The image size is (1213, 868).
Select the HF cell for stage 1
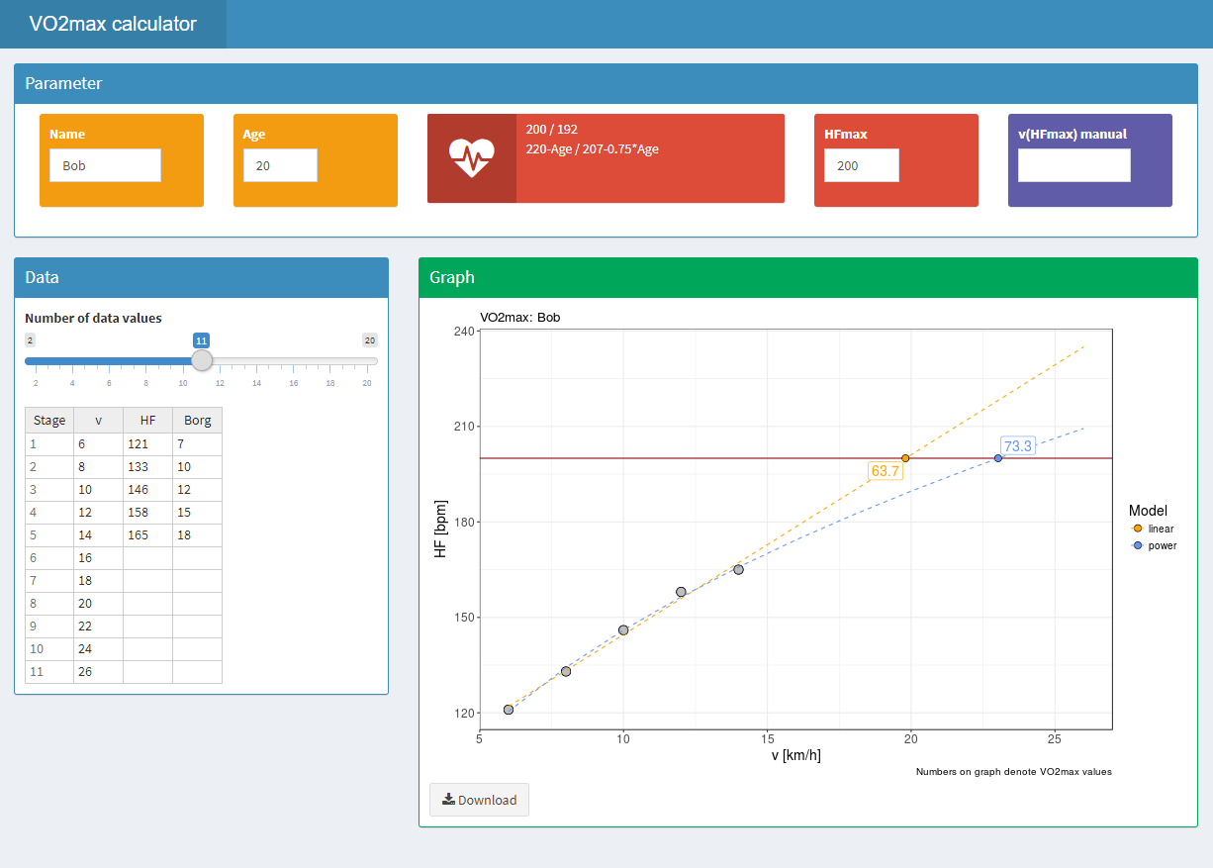[147, 445]
